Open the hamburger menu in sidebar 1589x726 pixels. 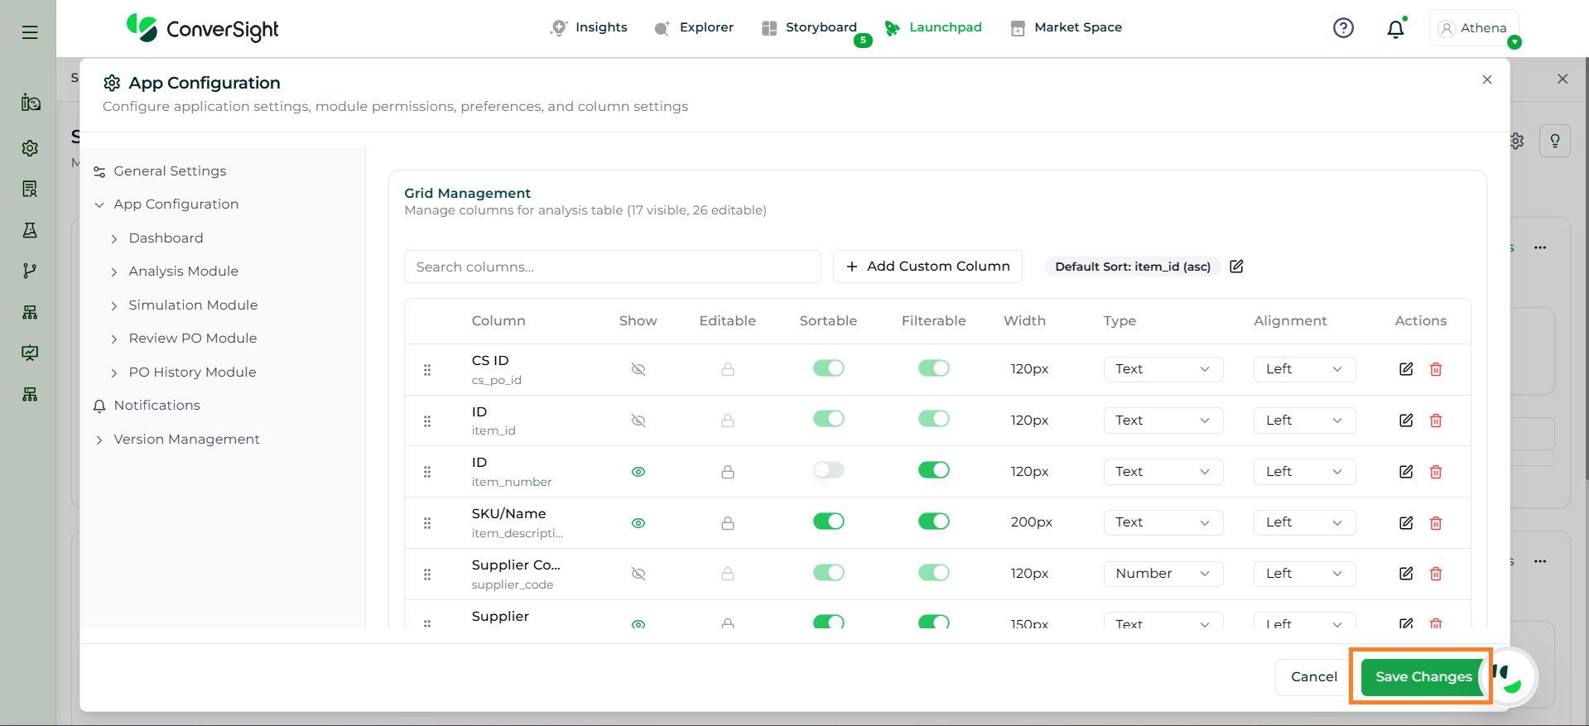point(30,32)
